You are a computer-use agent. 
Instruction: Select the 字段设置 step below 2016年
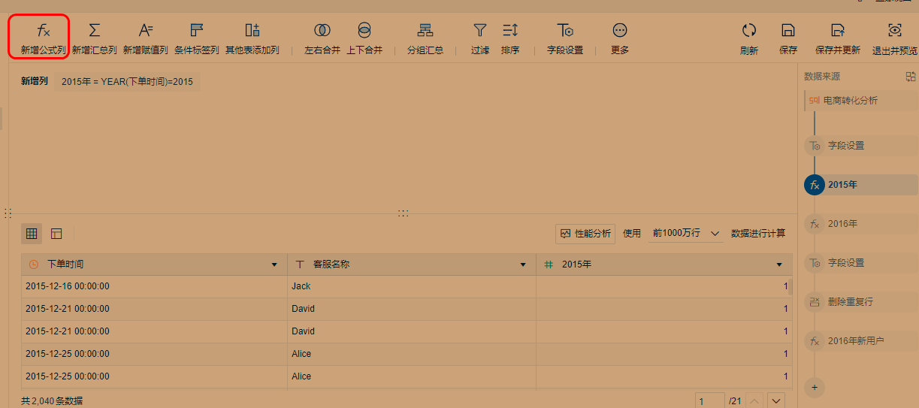tap(861, 263)
